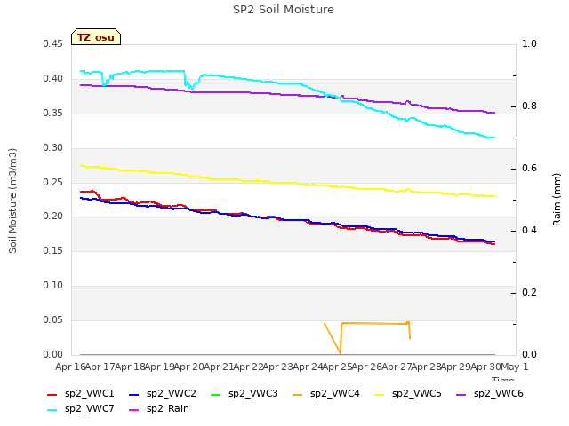
Task: Click the Apr 16 x-axis tick label
Action: point(70,367)
